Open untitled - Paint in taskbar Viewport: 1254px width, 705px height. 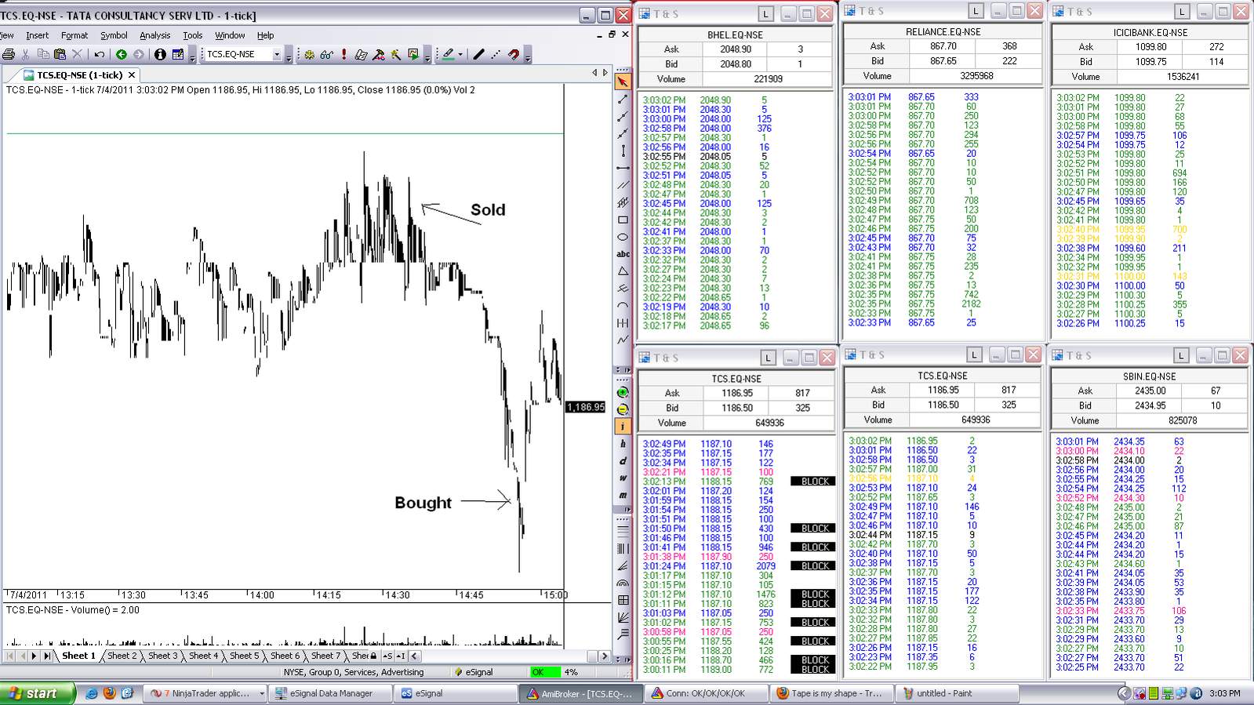[x=957, y=693]
